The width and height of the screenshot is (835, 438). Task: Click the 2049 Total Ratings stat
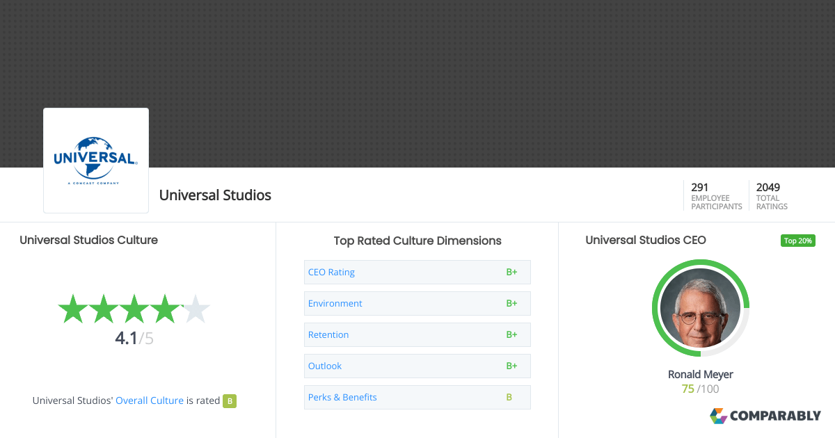[771, 195]
